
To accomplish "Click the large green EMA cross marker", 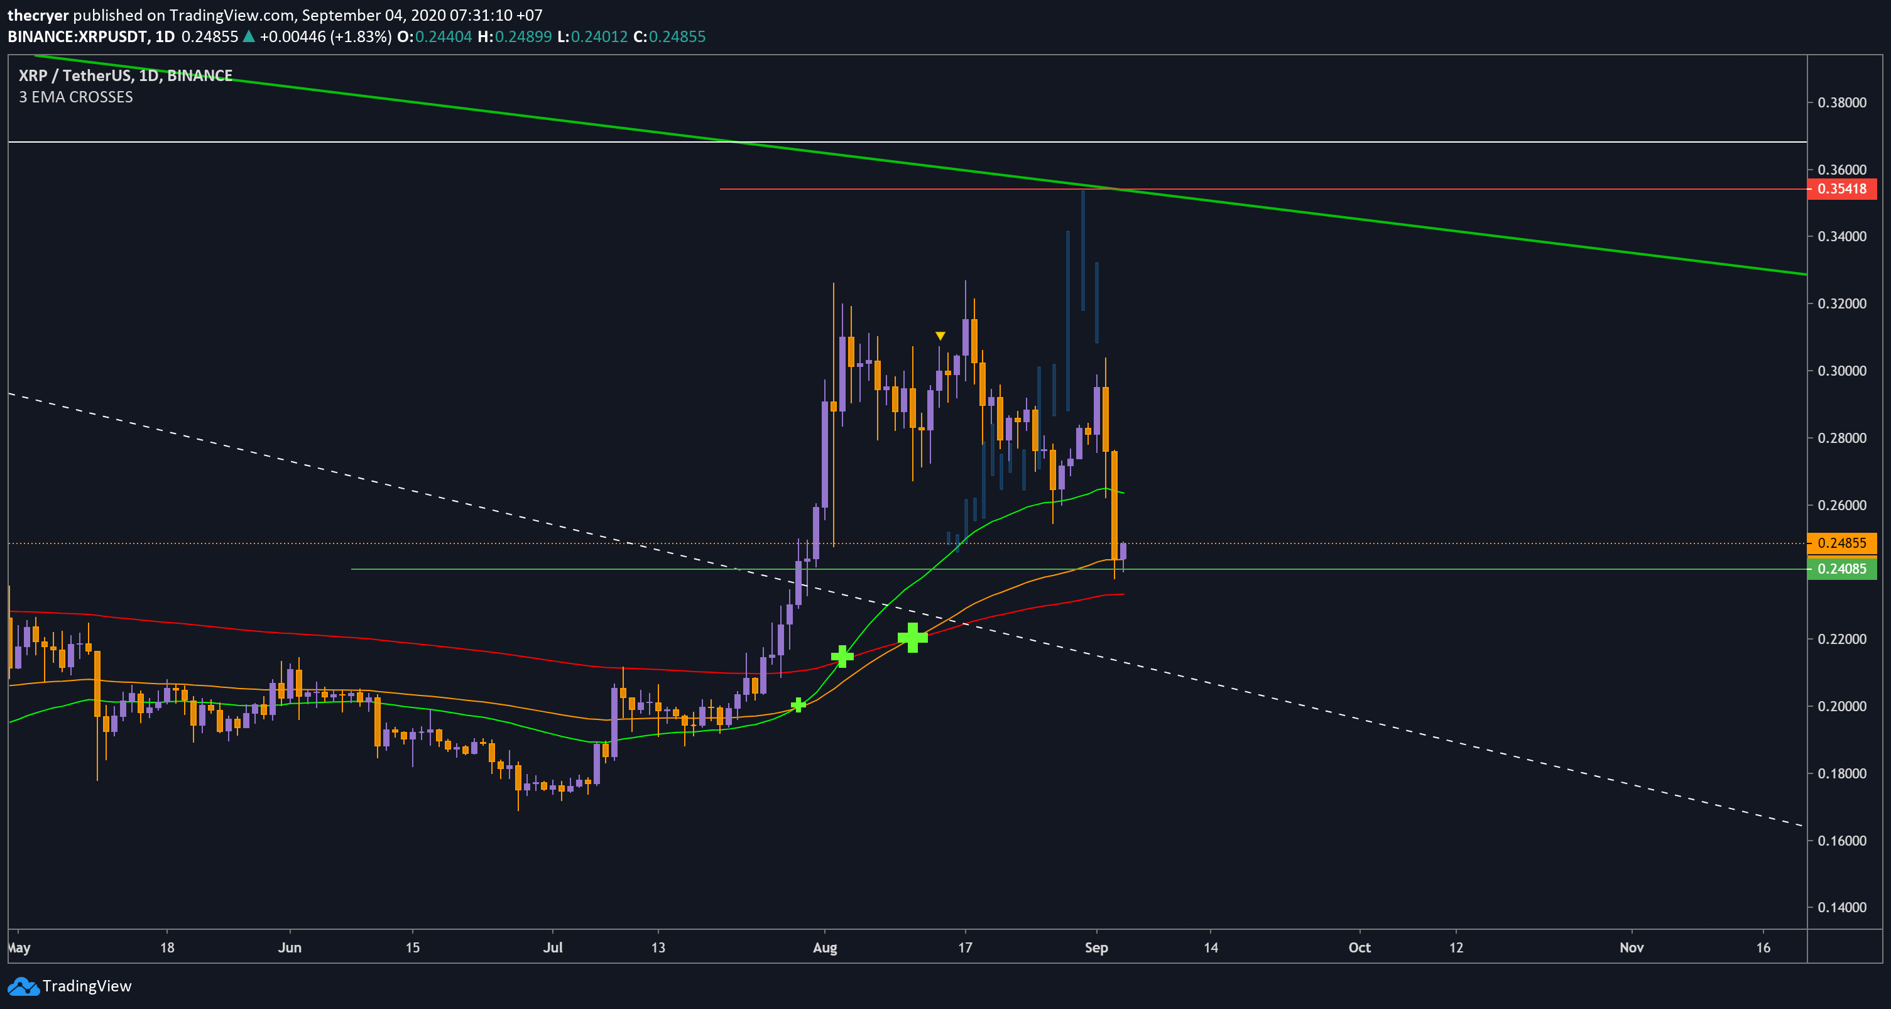I will point(912,638).
